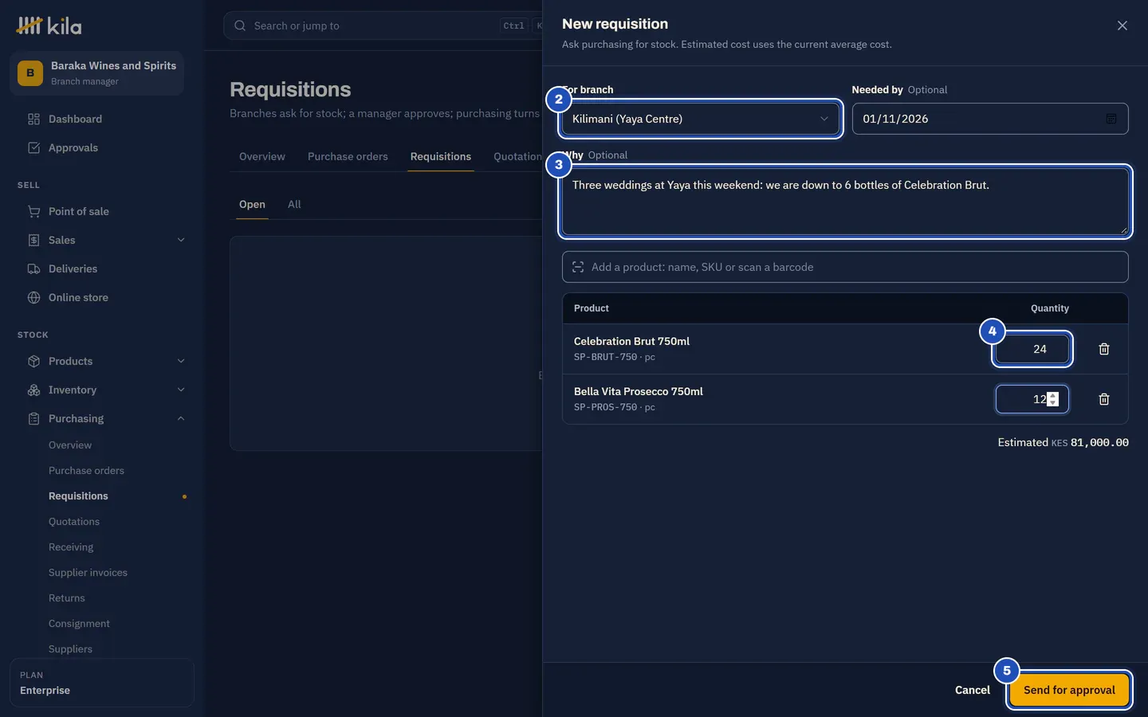
Task: Open Quotations under Purchasing
Action: tap(74, 521)
